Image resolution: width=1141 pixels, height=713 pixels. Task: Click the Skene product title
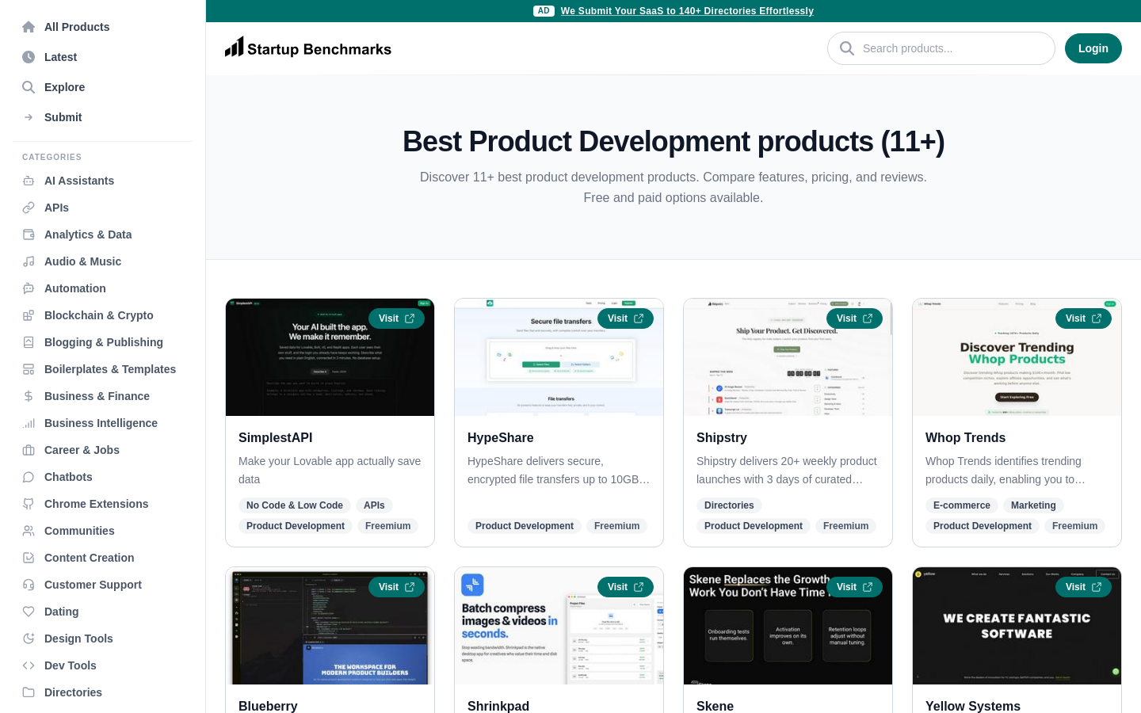pos(715,706)
